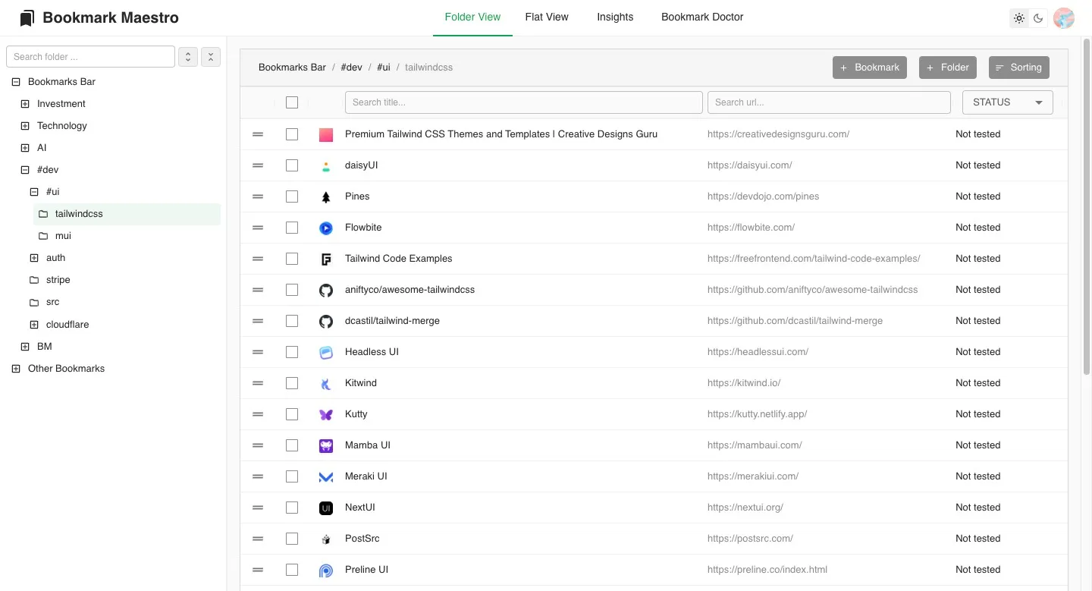Open the user avatar menu
The height and width of the screenshot is (591, 1092).
point(1064,18)
